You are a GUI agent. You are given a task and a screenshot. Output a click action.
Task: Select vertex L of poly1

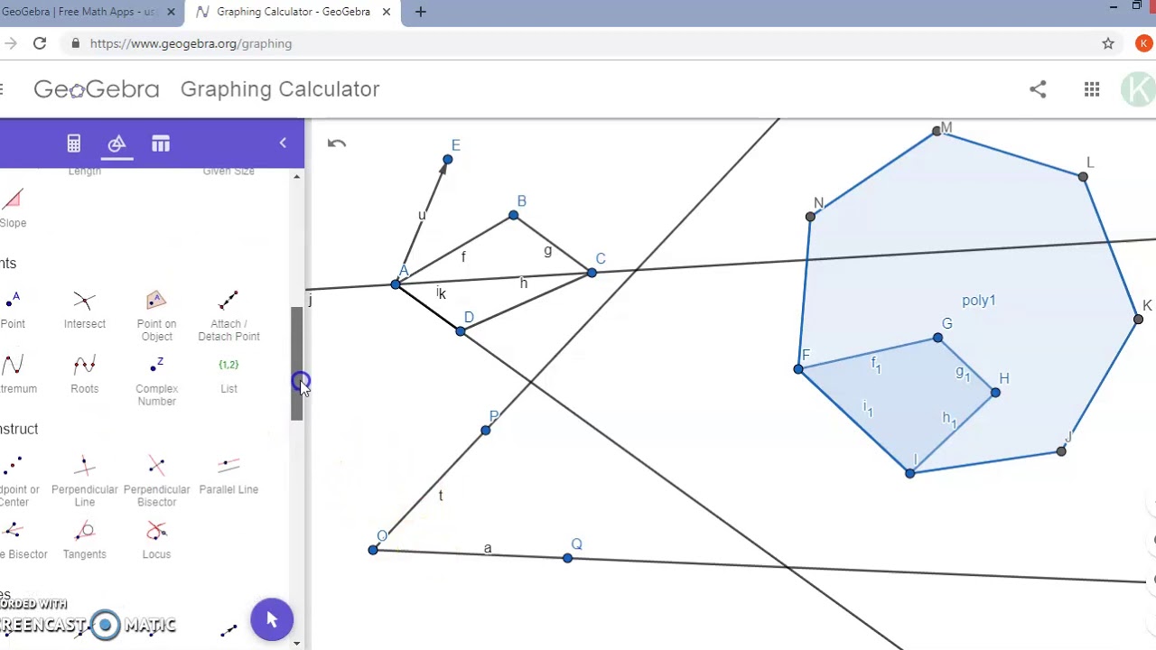pyautogui.click(x=1083, y=177)
